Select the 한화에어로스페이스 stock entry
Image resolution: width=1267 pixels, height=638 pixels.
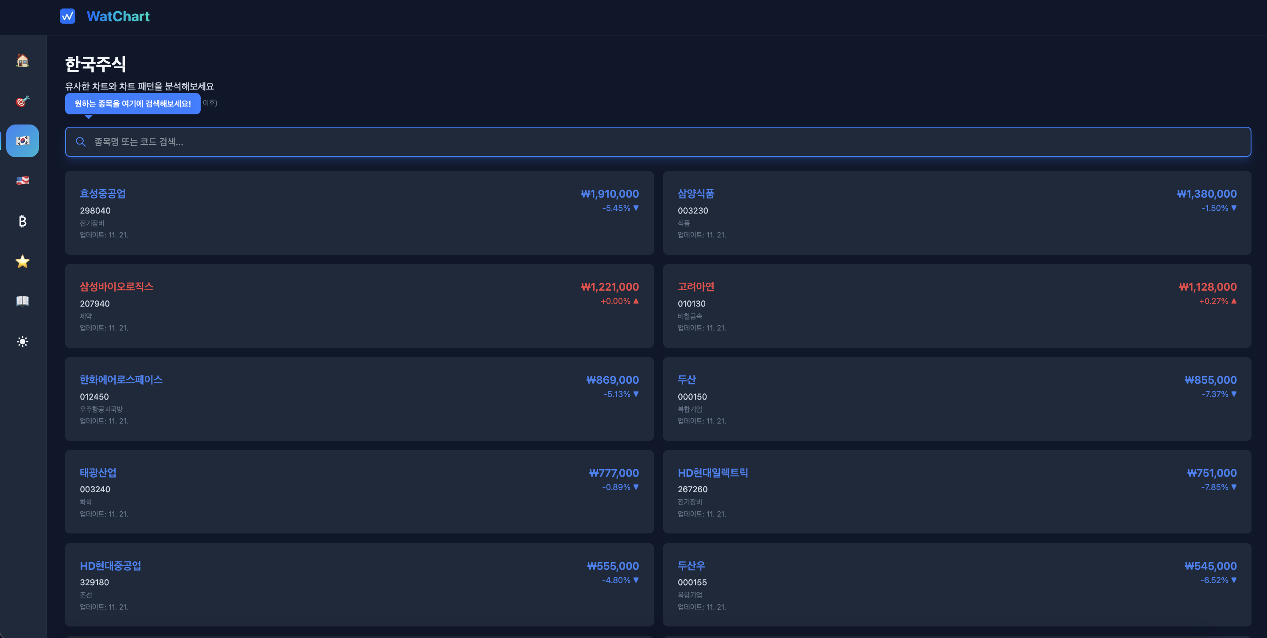[x=121, y=379]
